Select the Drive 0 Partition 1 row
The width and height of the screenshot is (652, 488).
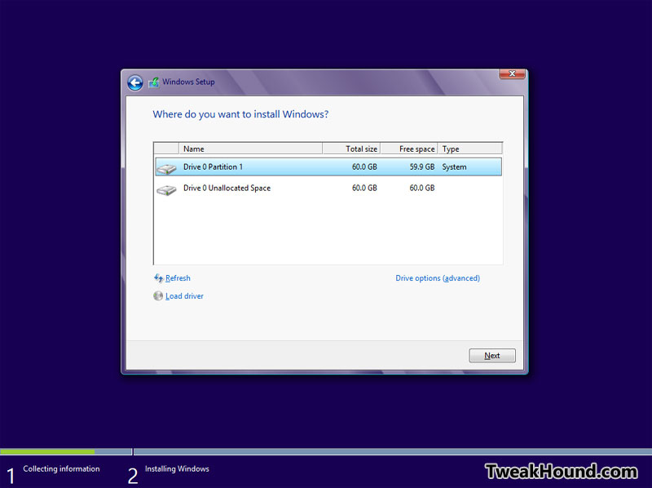tap(328, 167)
